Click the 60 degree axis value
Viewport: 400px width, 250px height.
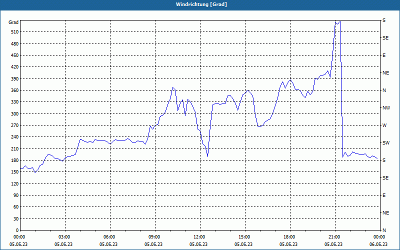pos(16,207)
